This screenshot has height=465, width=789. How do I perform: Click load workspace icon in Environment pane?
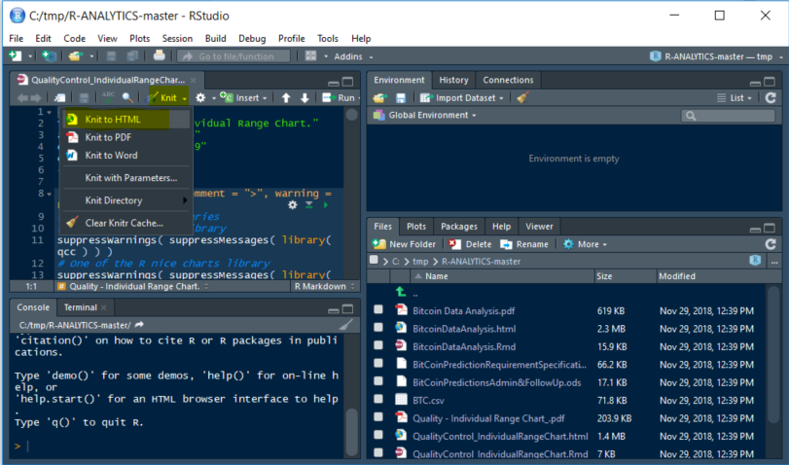coord(380,97)
